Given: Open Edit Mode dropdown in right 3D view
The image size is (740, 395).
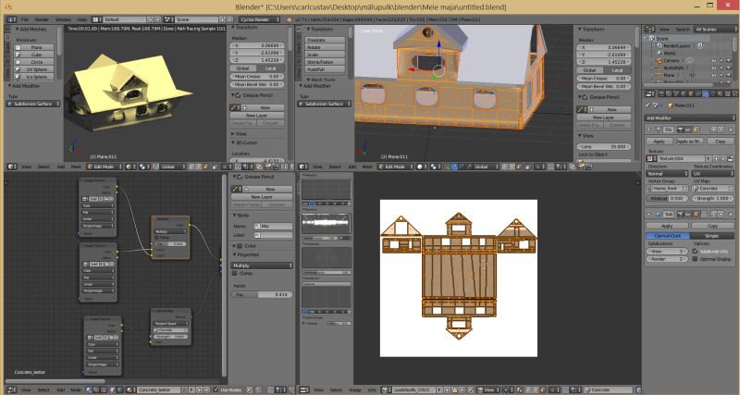Looking at the screenshot, I should (396, 167).
